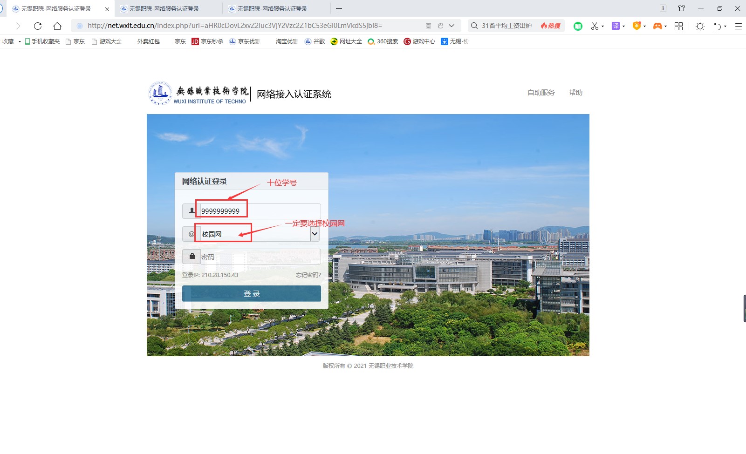Open the 自助服务 self-service link
Viewport: 746px width, 454px height.
(541, 93)
